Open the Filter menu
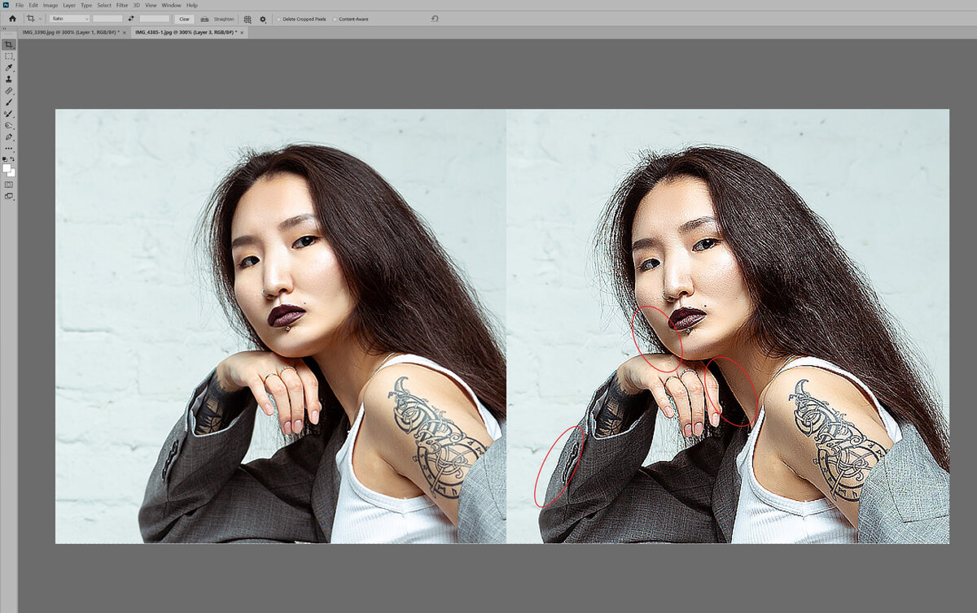The height and width of the screenshot is (613, 977). point(122,5)
